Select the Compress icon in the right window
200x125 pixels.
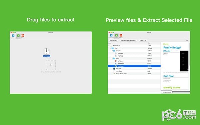tap(111, 35)
